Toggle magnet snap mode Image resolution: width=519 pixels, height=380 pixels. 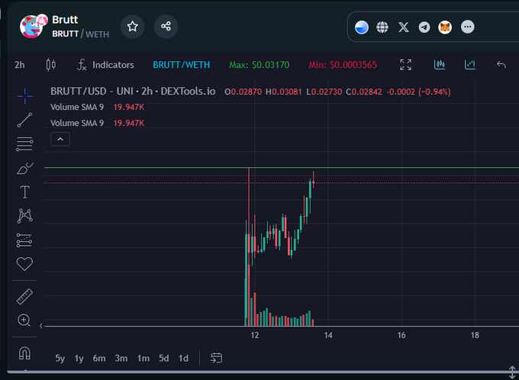tap(25, 353)
